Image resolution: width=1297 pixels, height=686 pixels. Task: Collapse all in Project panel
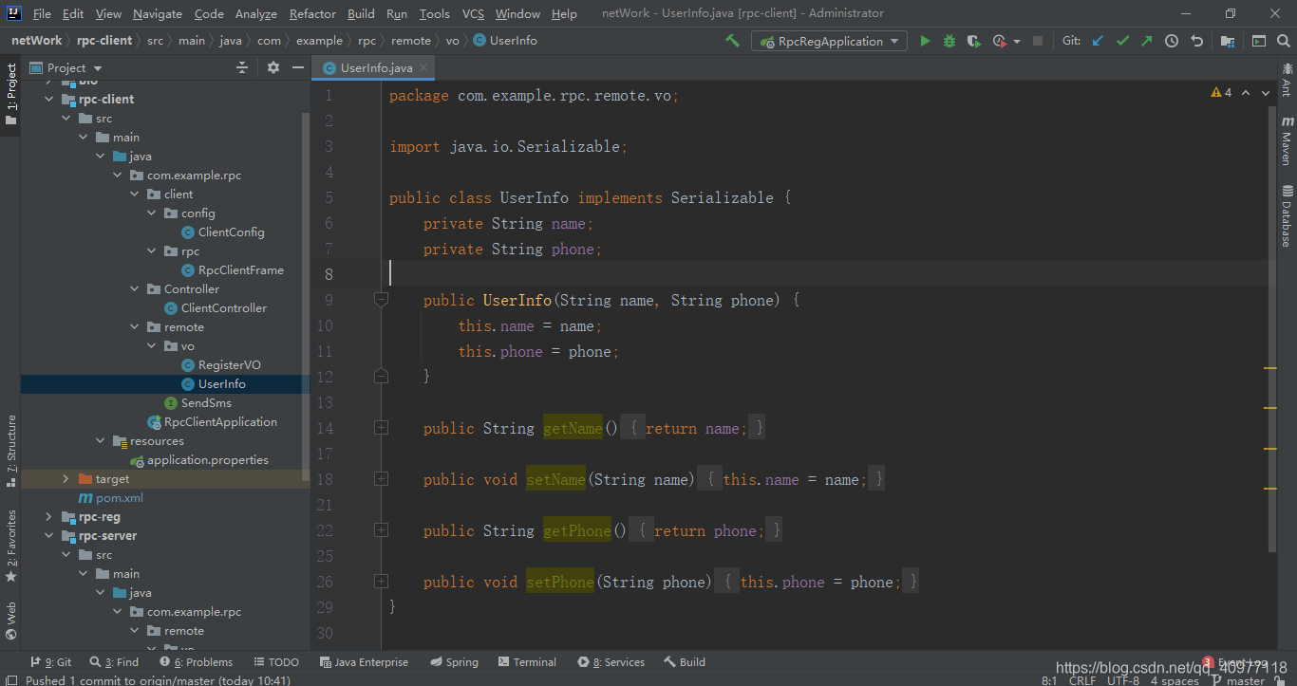242,67
